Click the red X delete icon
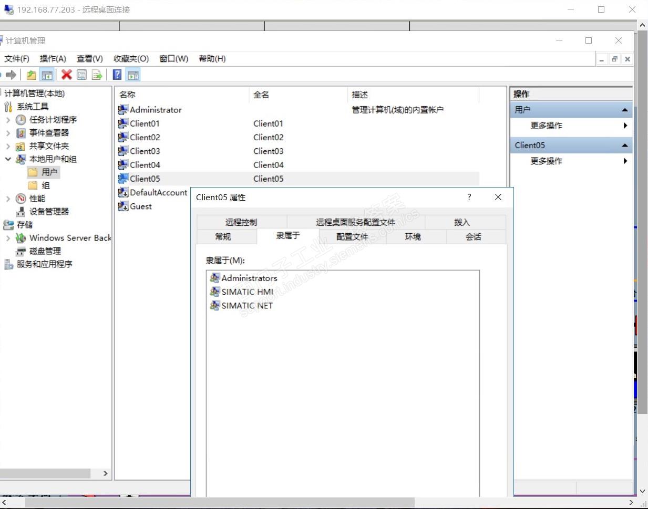 click(x=66, y=75)
